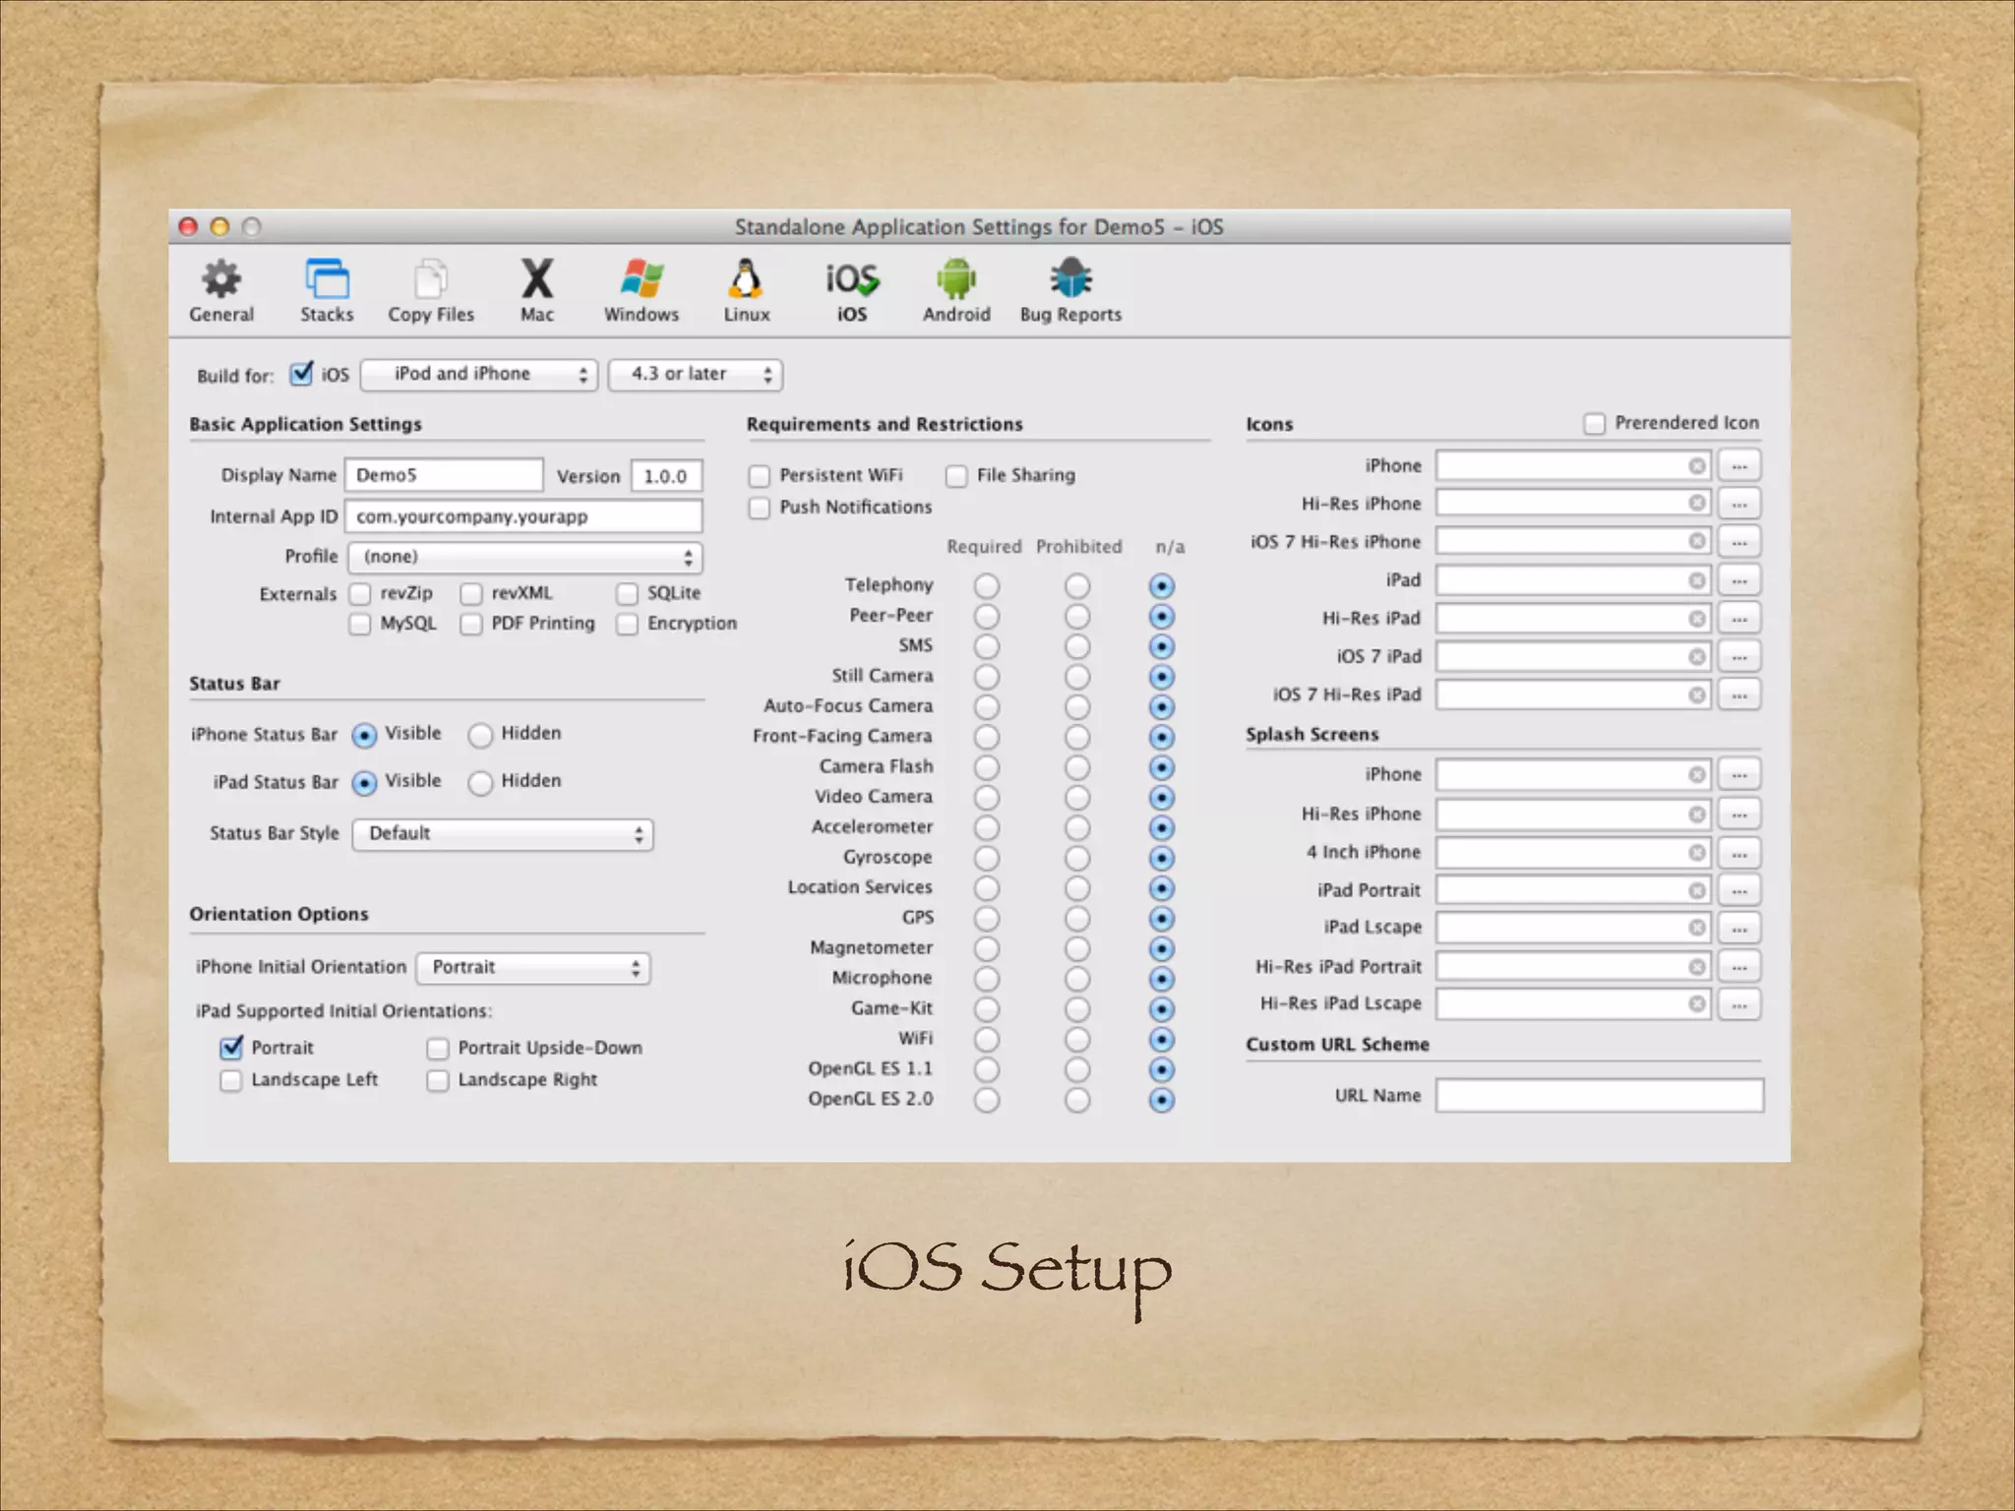Image resolution: width=2015 pixels, height=1511 pixels.
Task: Open the Bug Reports pane
Action: (x=1070, y=290)
